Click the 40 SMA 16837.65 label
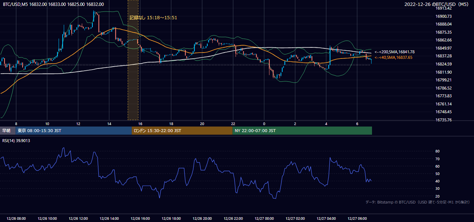Screen dimensions: 474x222 point(393,57)
